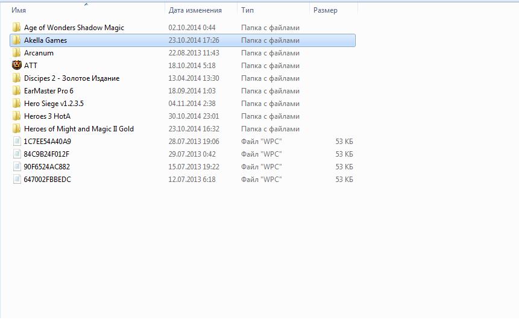Click the Heroes 3 HotA folder icon

16,116
